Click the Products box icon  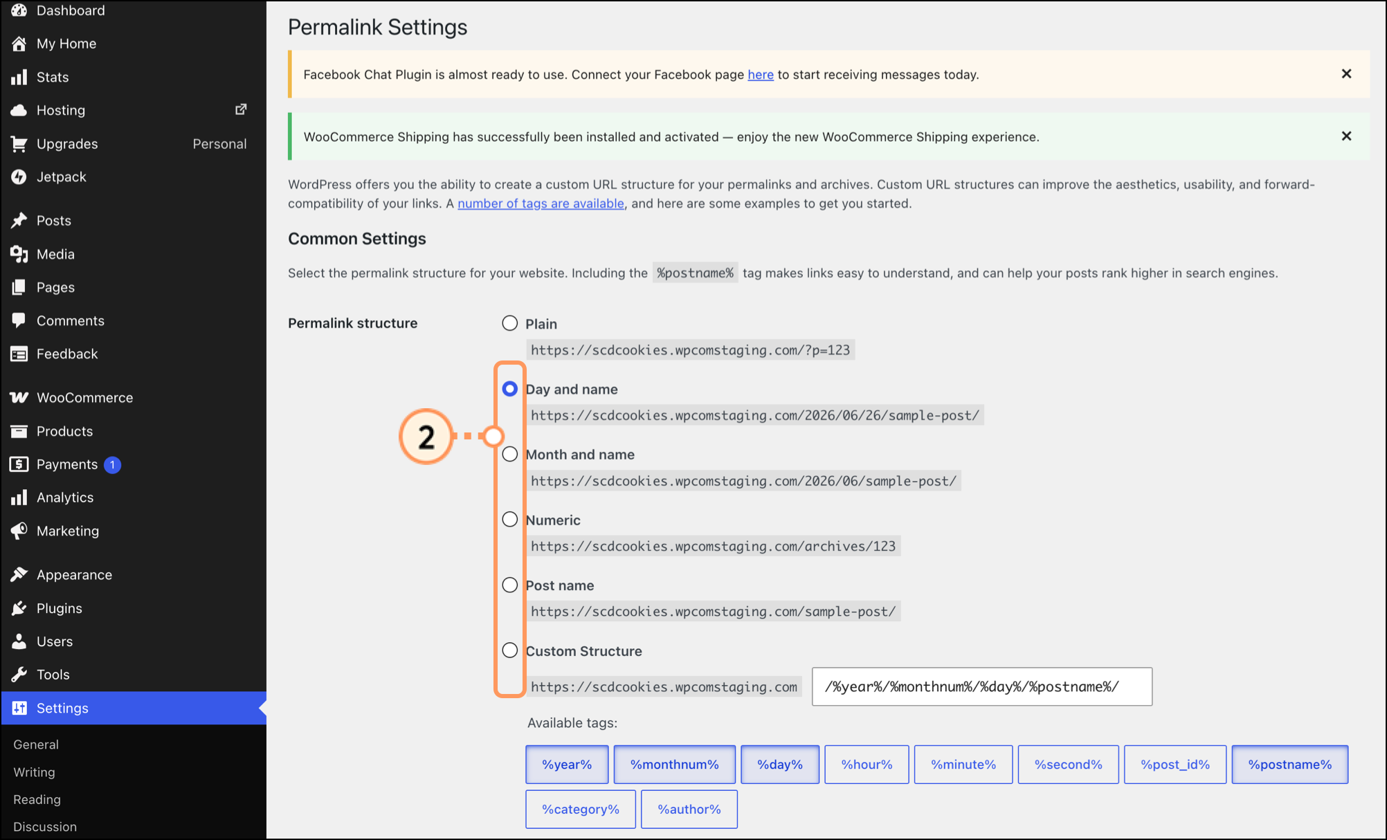pyautogui.click(x=19, y=431)
